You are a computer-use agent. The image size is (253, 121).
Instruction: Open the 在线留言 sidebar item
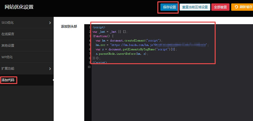(27, 34)
